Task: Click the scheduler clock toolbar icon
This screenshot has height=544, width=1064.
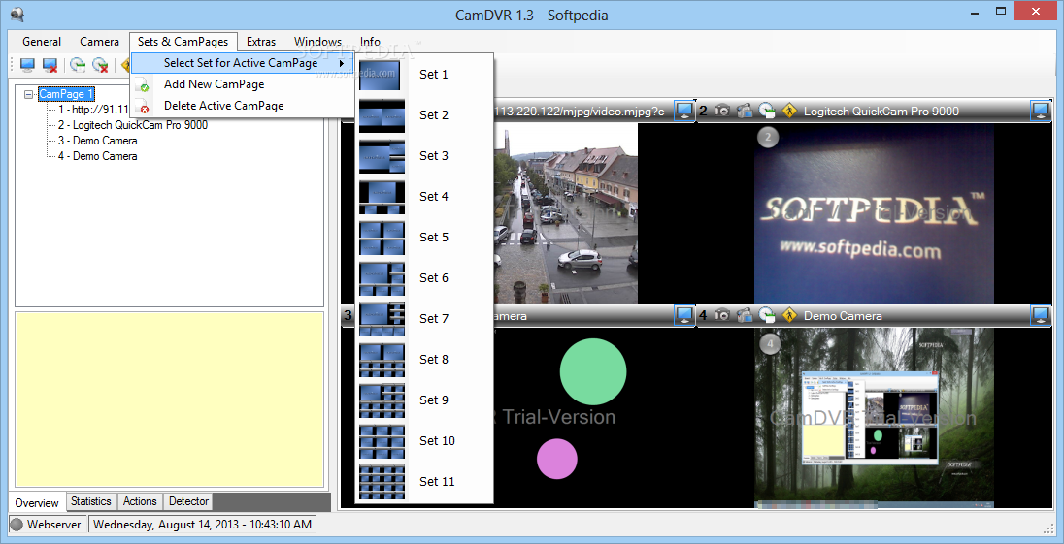Action: (x=78, y=65)
